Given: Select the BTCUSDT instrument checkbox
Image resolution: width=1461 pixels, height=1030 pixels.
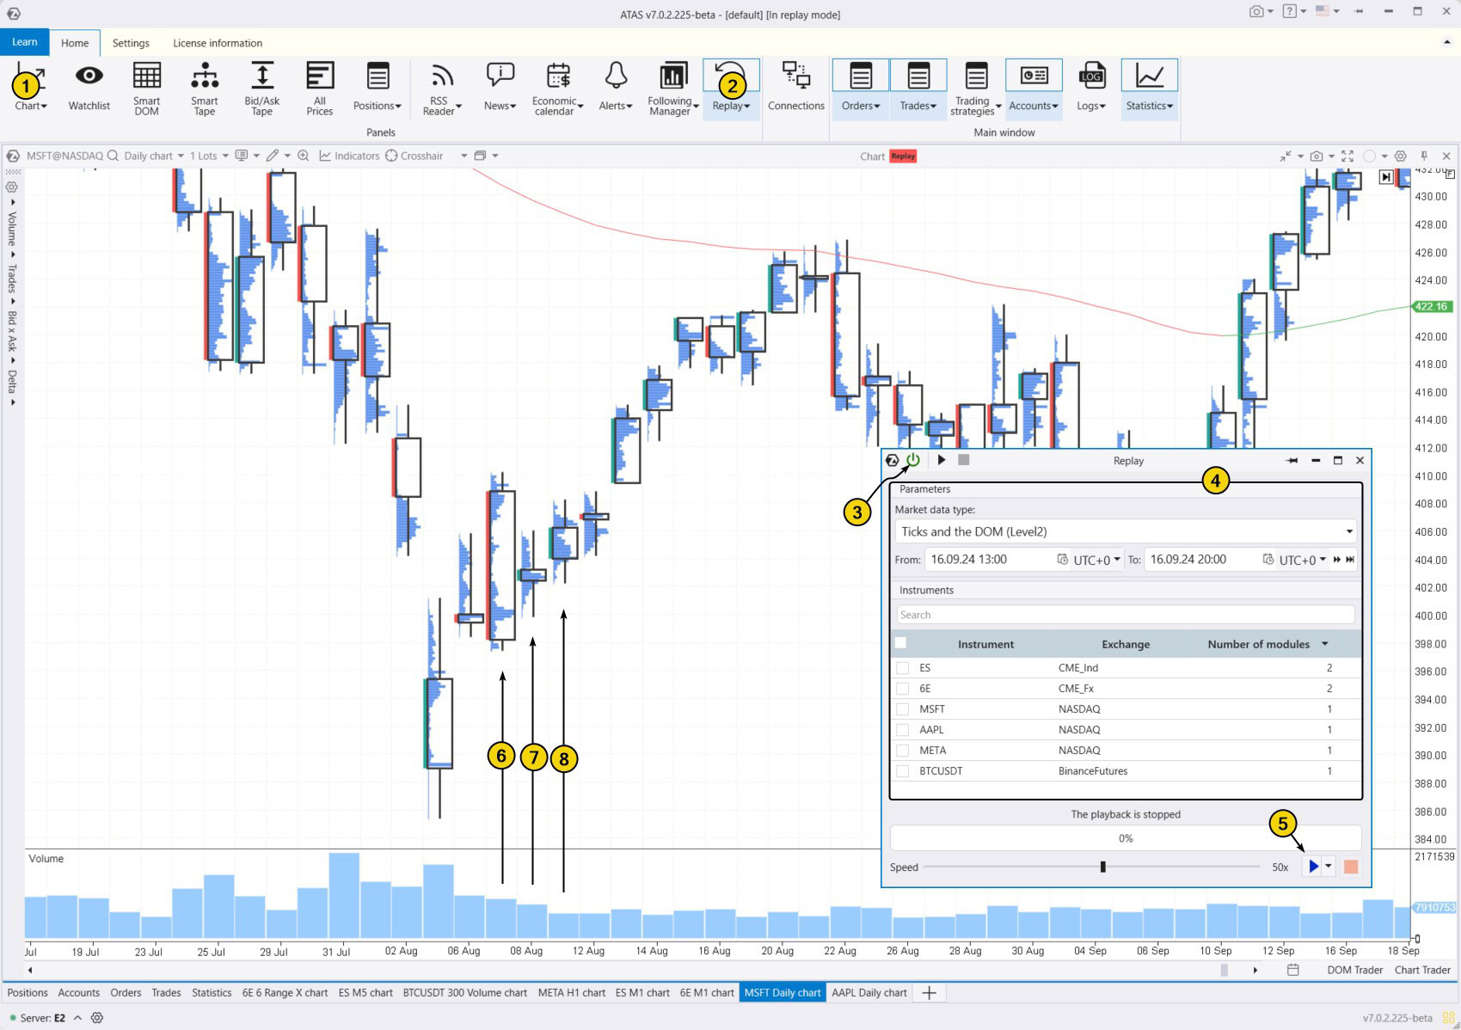Looking at the screenshot, I should [903, 770].
